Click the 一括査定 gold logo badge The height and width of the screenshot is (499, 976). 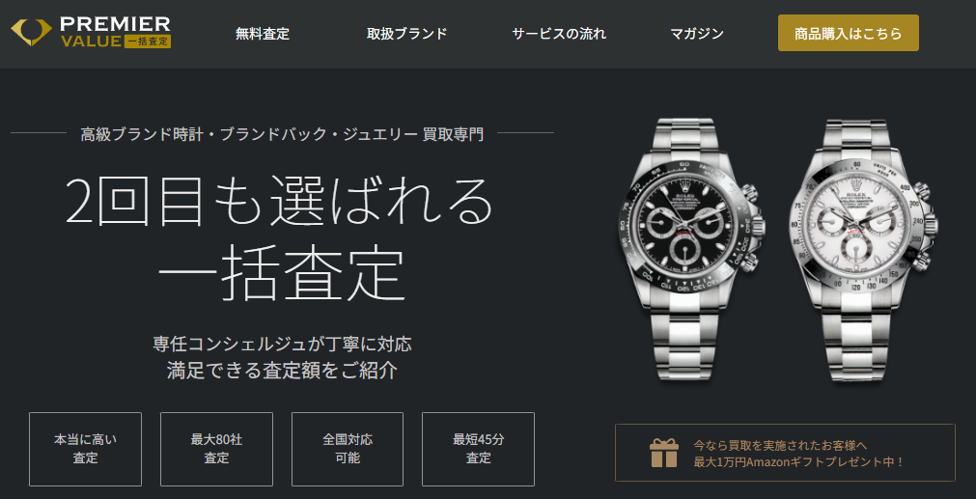tap(148, 42)
